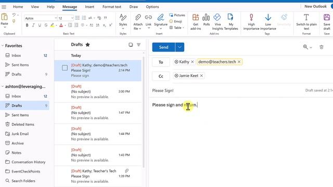This screenshot has width=333, height=187.
Task: Switch to the View tab
Action: click(35, 7)
